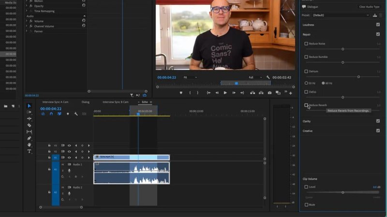387x217 pixels.
Task: Open the Echo sequence panel menu
Action: pos(151,102)
